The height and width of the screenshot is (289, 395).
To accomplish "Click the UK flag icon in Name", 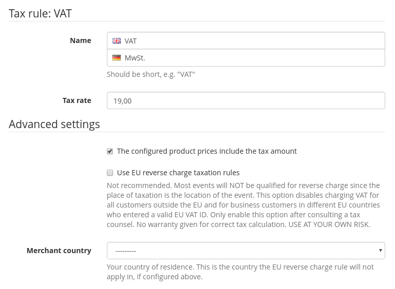I will (x=117, y=41).
